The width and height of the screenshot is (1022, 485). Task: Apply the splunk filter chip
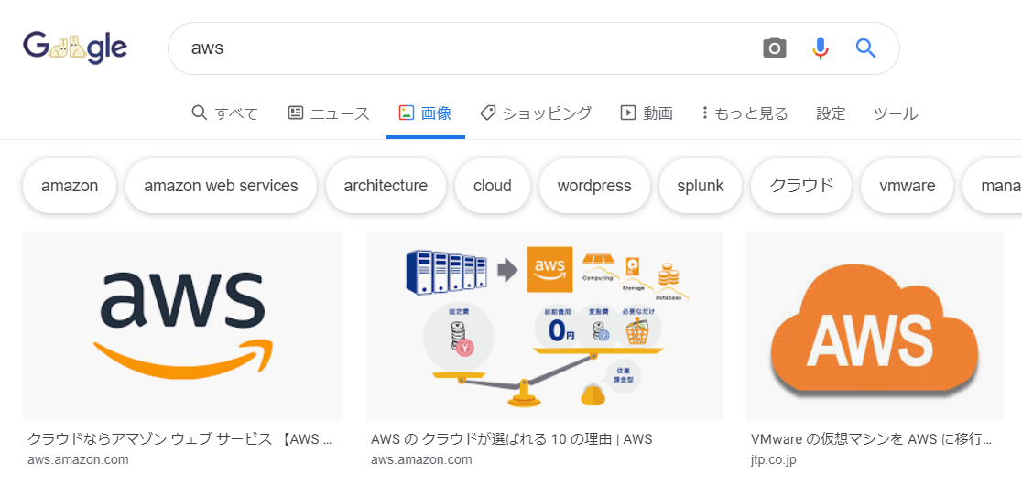point(701,186)
